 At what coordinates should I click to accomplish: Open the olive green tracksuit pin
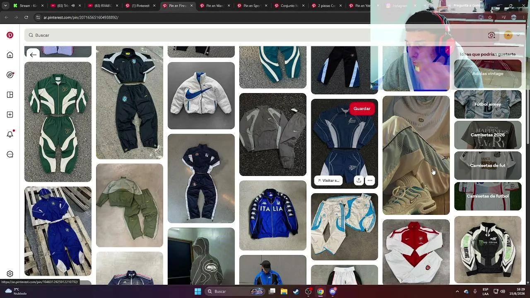click(x=130, y=205)
